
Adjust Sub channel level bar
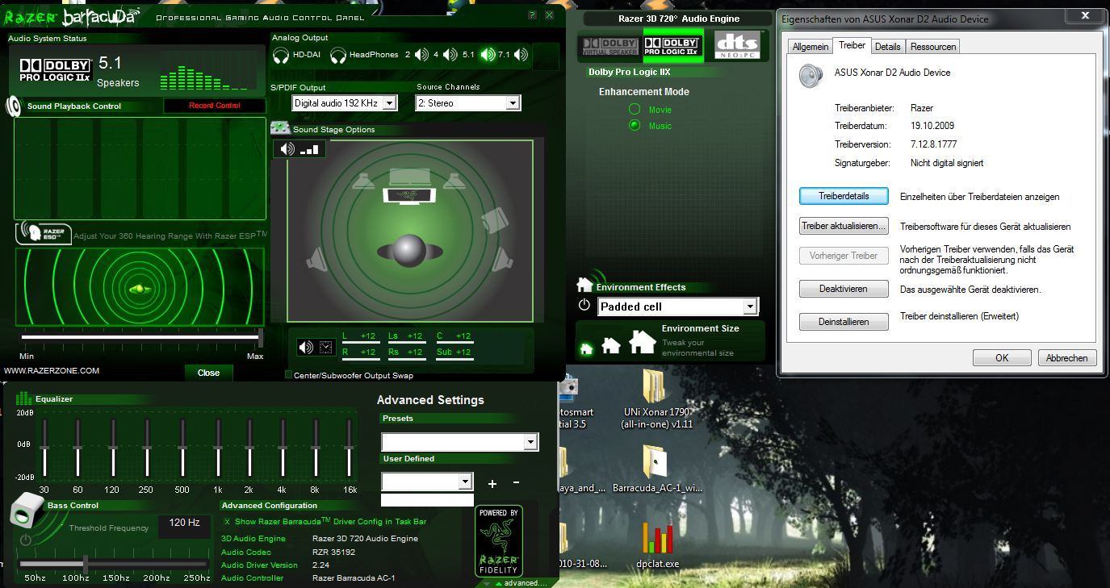(454, 360)
